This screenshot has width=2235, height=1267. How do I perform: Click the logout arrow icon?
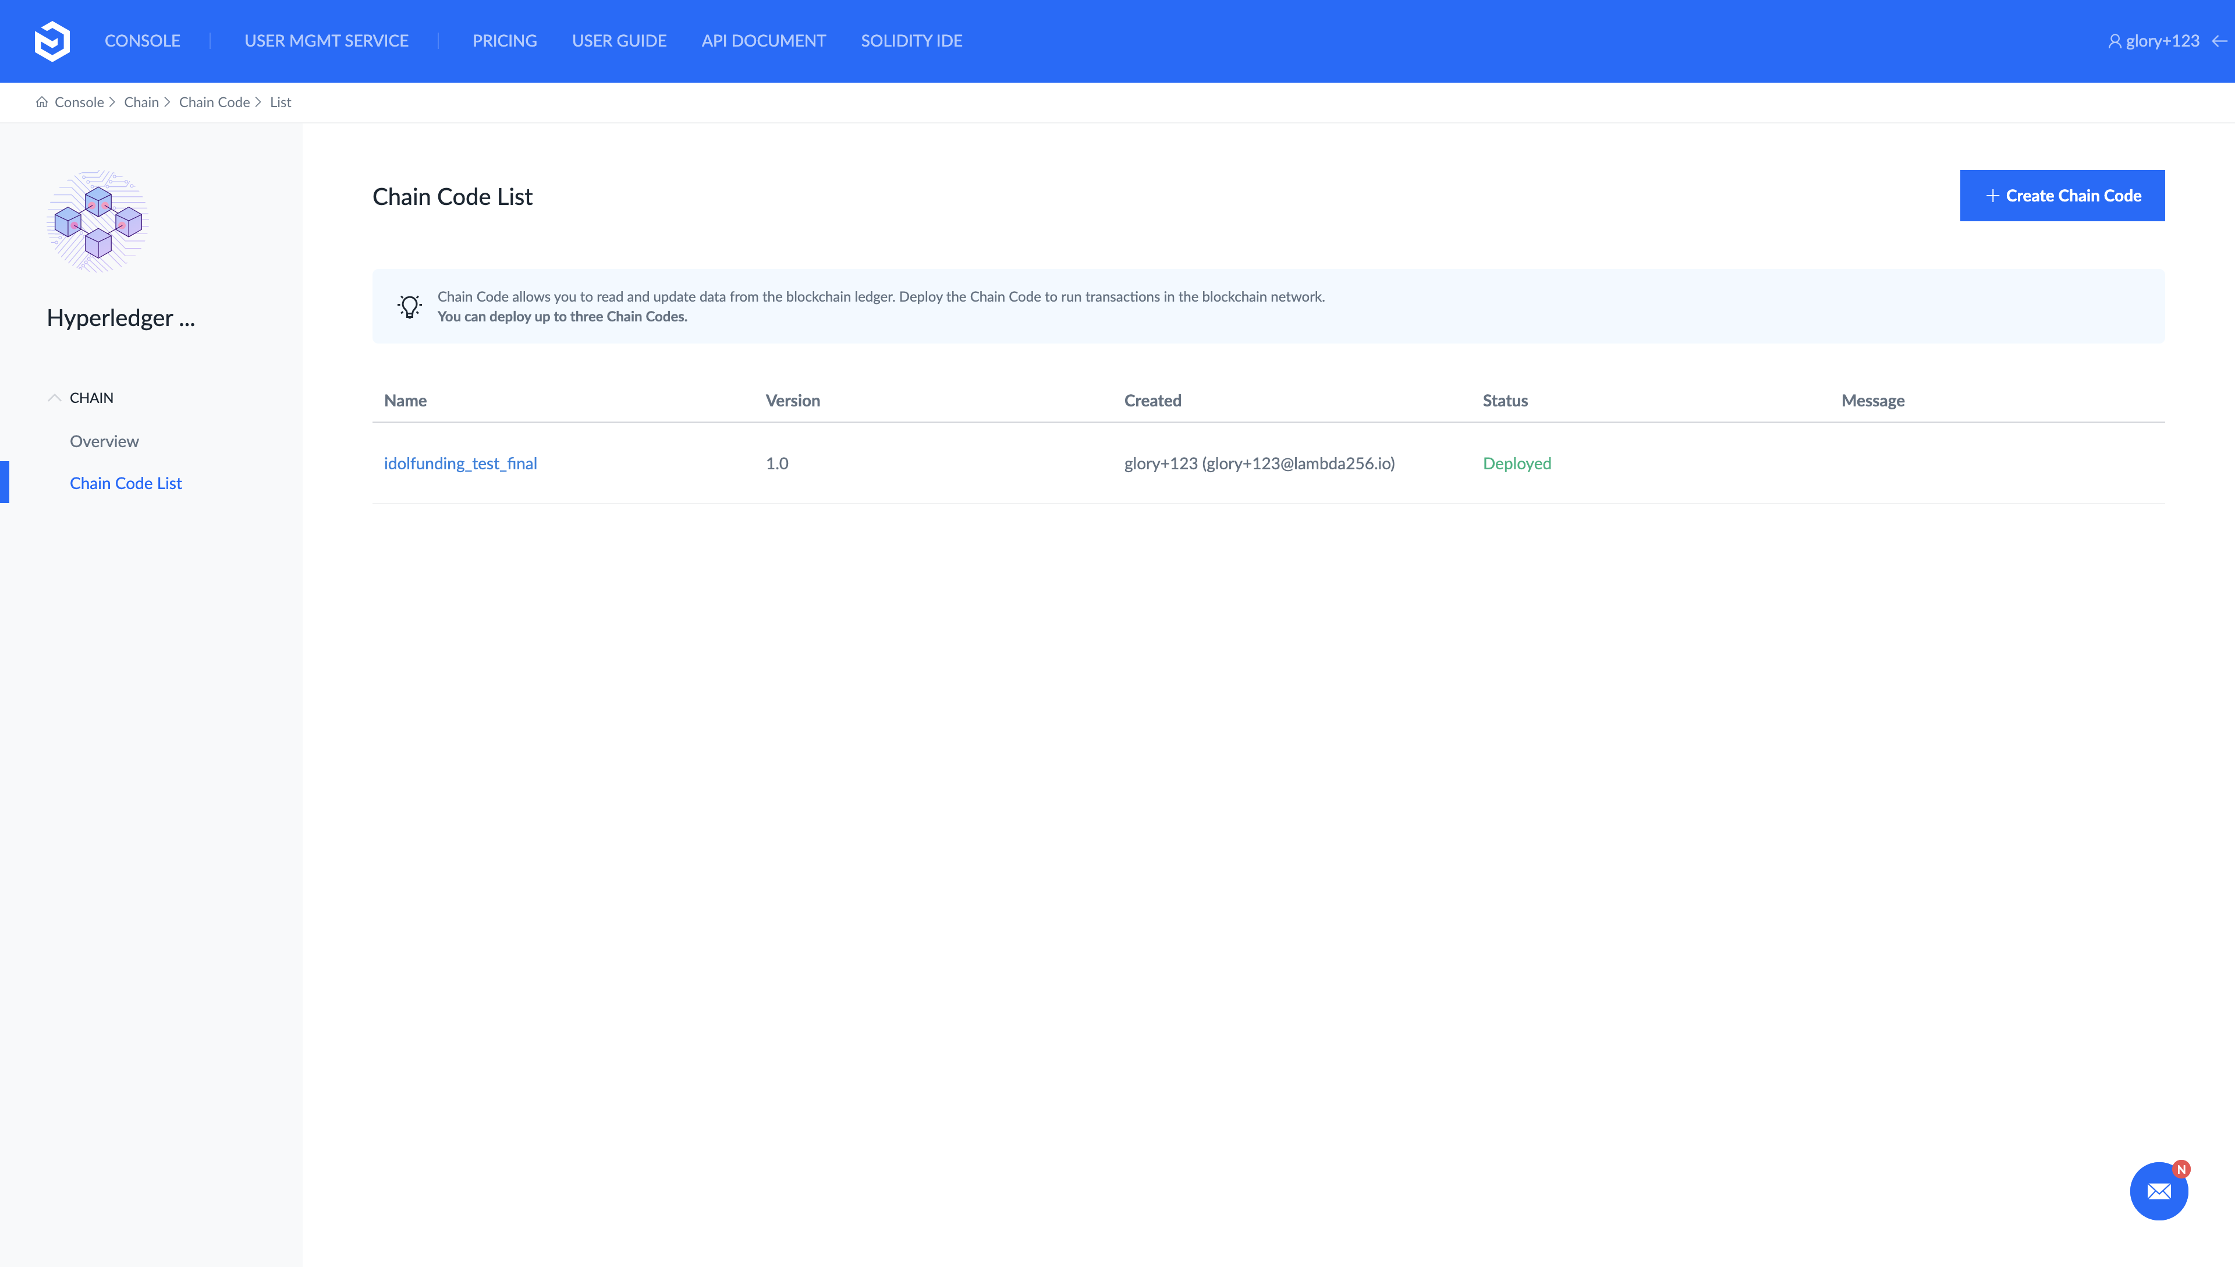(x=2219, y=41)
